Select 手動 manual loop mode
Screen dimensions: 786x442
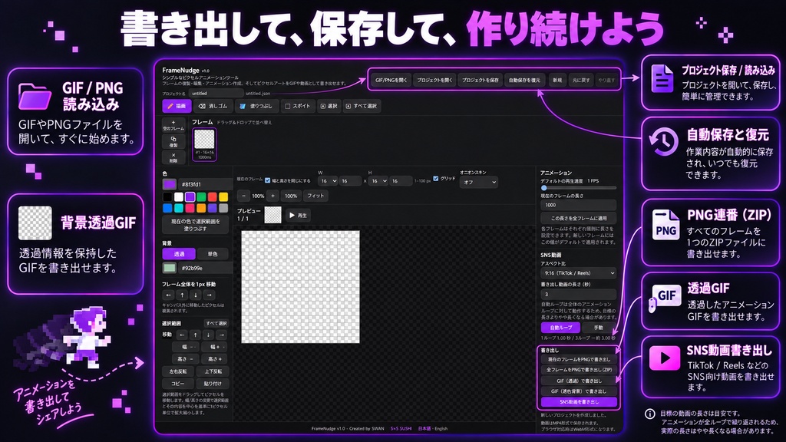[599, 328]
